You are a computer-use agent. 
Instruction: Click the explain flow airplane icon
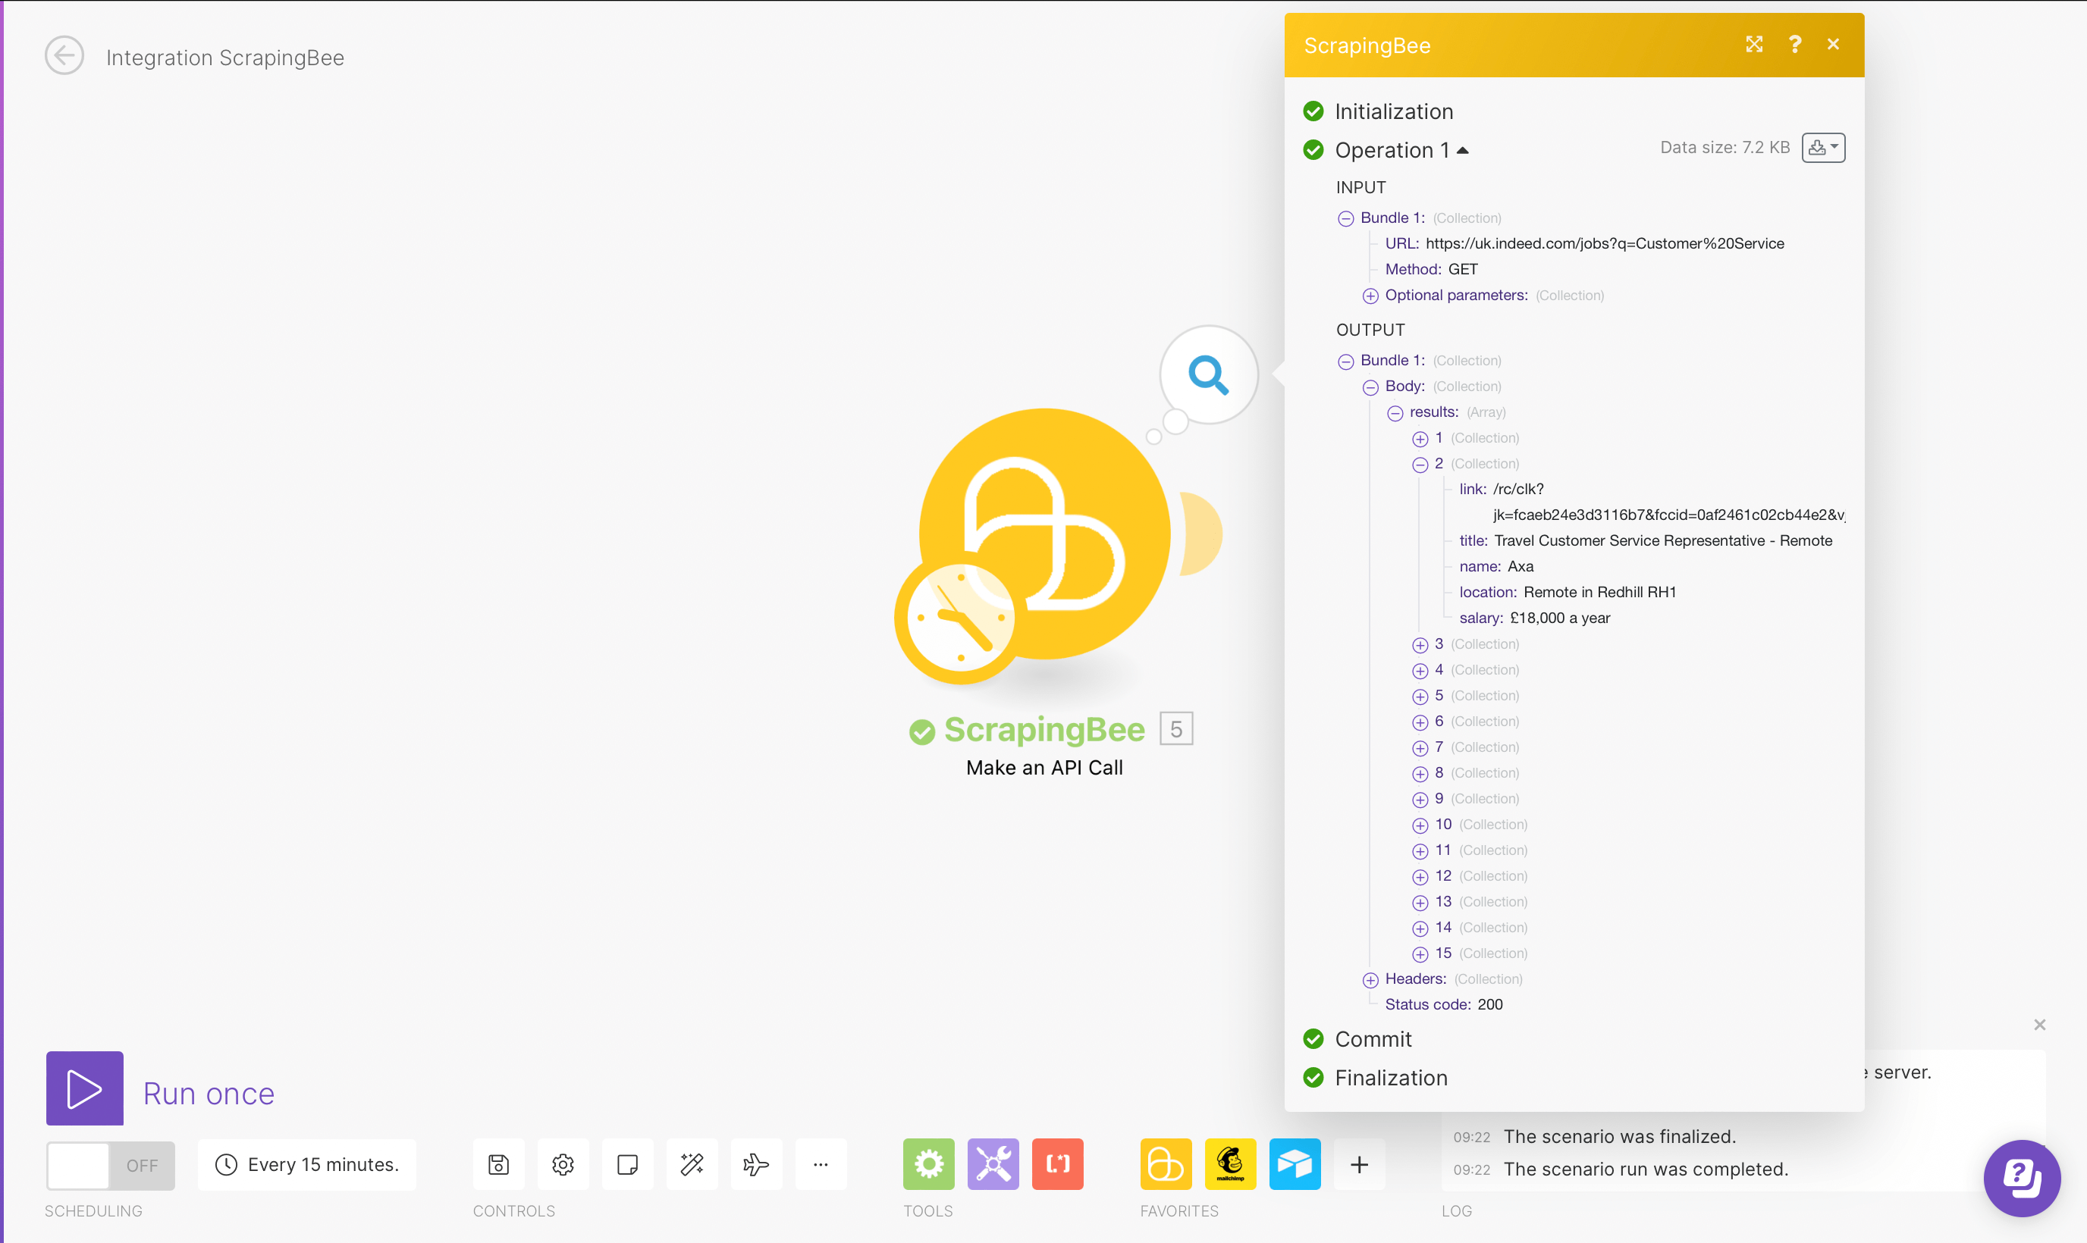[x=756, y=1165]
